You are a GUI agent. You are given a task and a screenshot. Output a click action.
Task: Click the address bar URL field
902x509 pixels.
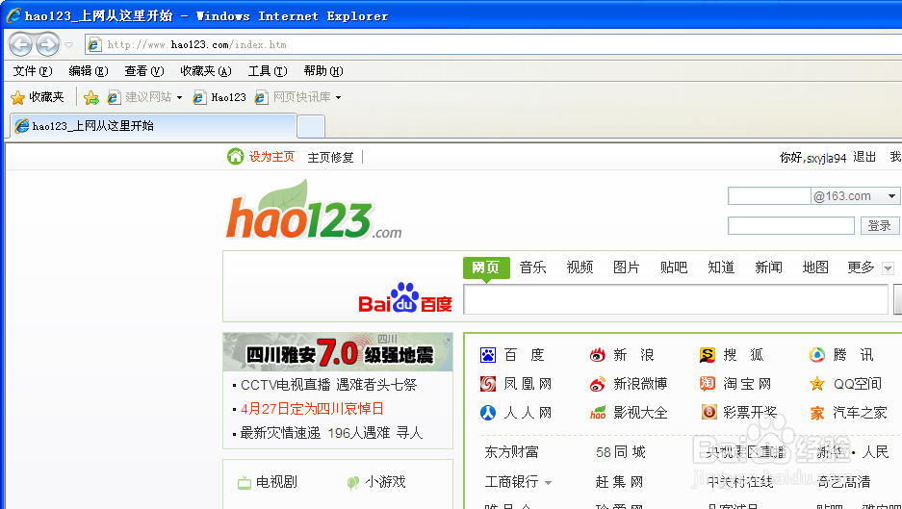[495, 44]
